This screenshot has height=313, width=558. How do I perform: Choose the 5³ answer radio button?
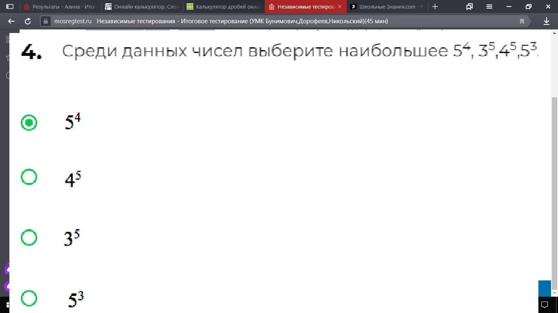[29, 298]
